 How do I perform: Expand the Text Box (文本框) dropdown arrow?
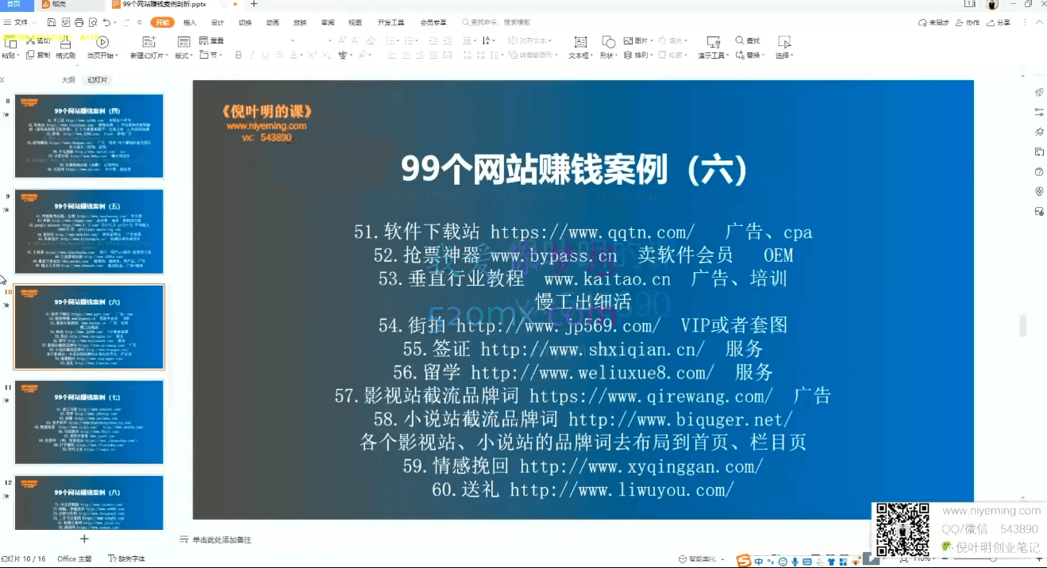(591, 56)
